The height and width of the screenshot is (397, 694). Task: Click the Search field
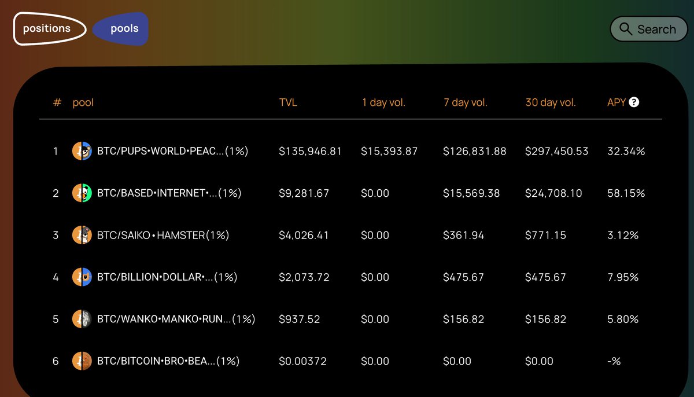click(x=648, y=29)
